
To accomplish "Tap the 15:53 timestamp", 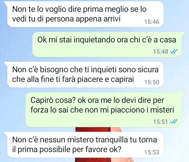I will coord(152,152).
